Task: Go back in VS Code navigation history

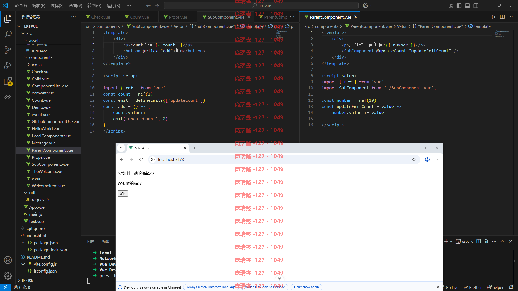Action: click(148, 5)
